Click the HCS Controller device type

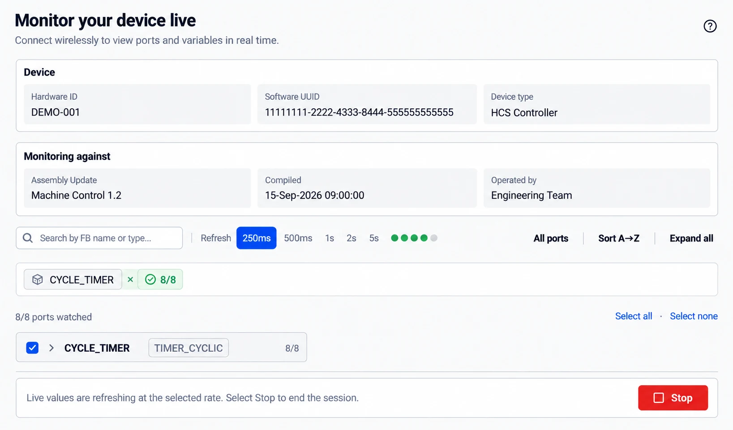(524, 113)
